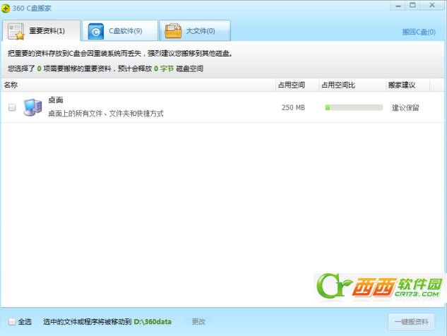Switch to the 重要资料(1) tab

(42, 31)
